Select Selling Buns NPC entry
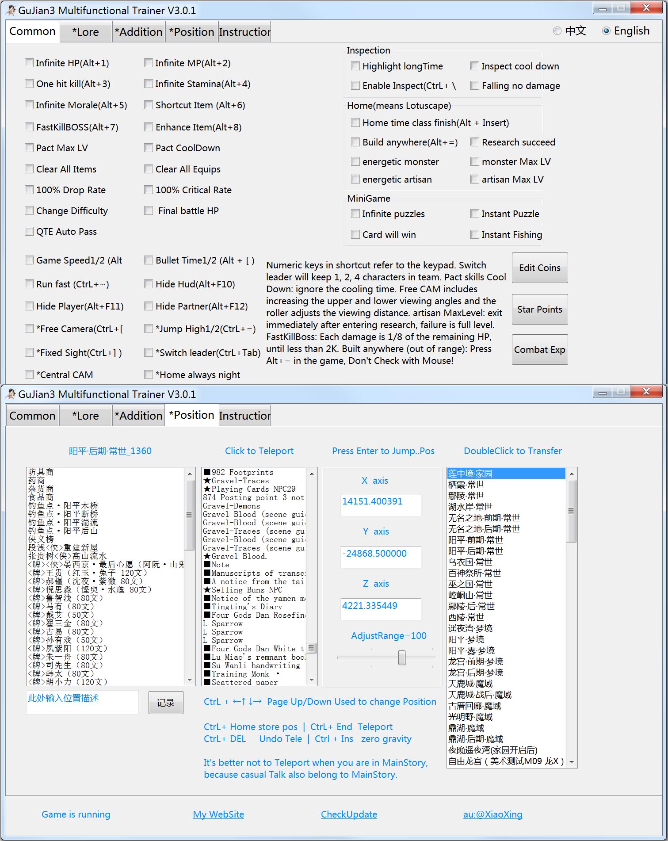 (x=254, y=590)
